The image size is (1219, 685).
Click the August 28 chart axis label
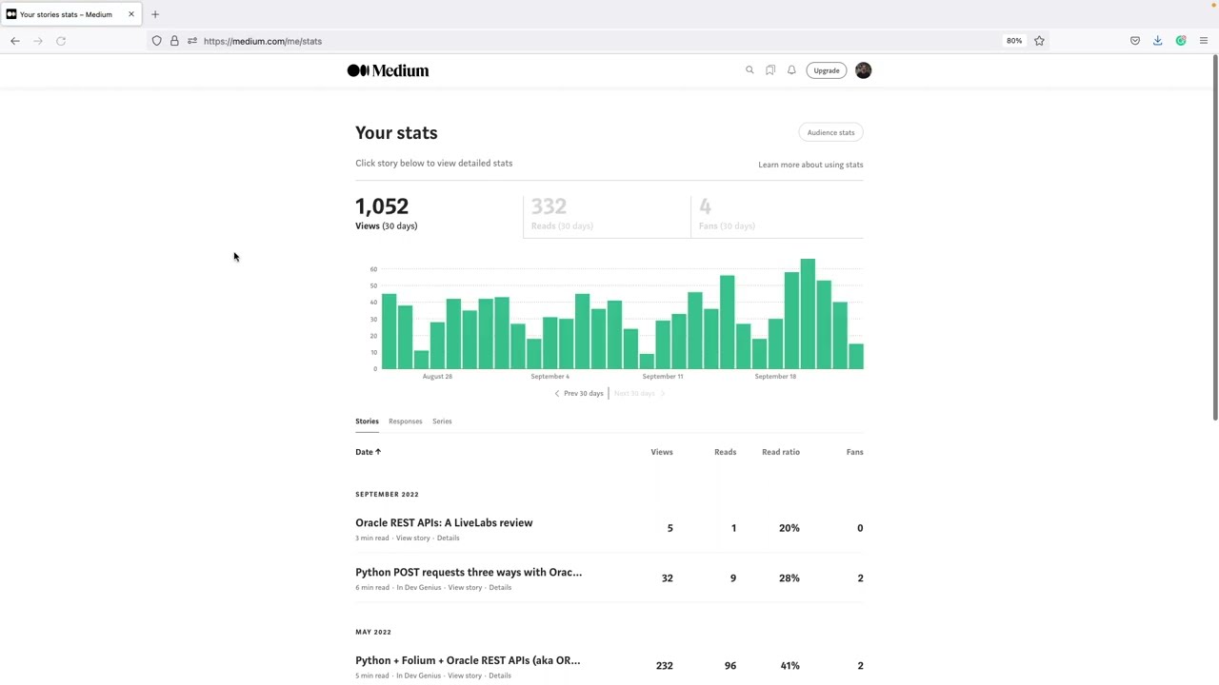(x=437, y=377)
